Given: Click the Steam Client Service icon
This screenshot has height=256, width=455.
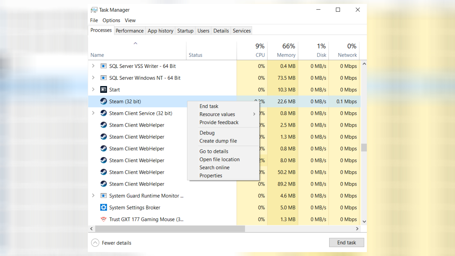Looking at the screenshot, I should coord(103,113).
